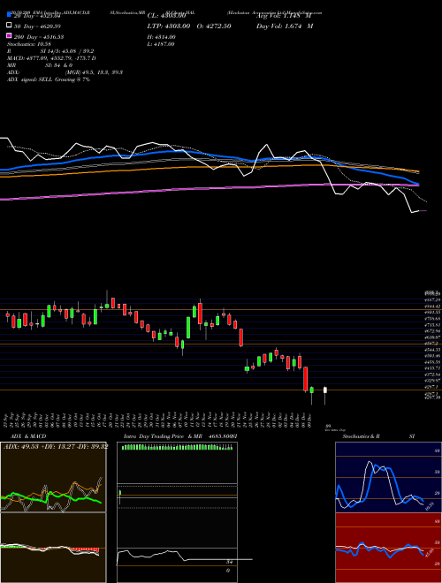442x583 pixels.
Task: Click the blue Stochastics chart panel
Action: [x=388, y=477]
